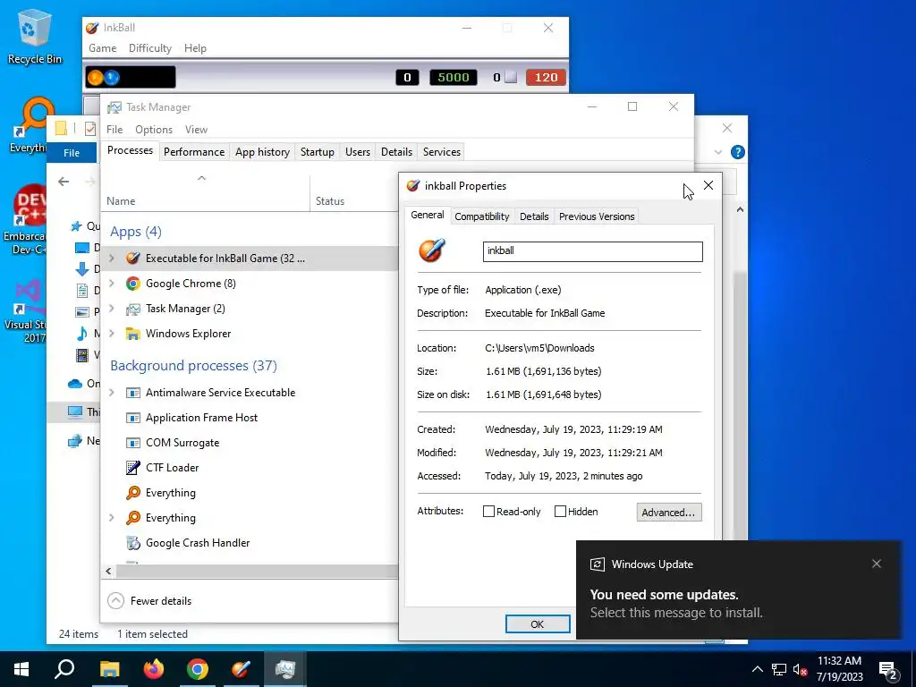Image resolution: width=916 pixels, height=687 pixels.
Task: Switch to Chrome on the taskbar
Action: point(198,669)
